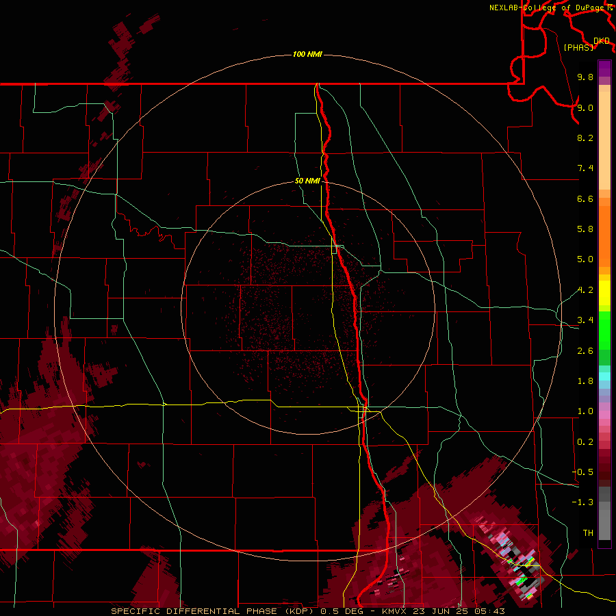Click the 4.2 scale value
Image resolution: width=616 pixels, height=616 pixels.
click(x=585, y=290)
